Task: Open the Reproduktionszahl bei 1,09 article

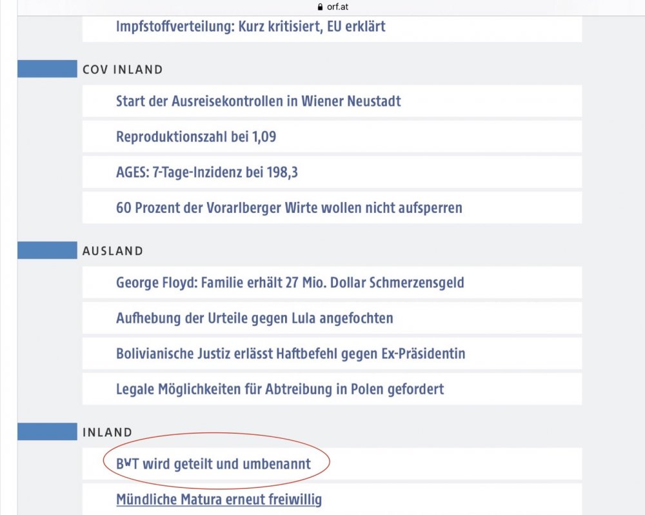Action: tap(196, 137)
